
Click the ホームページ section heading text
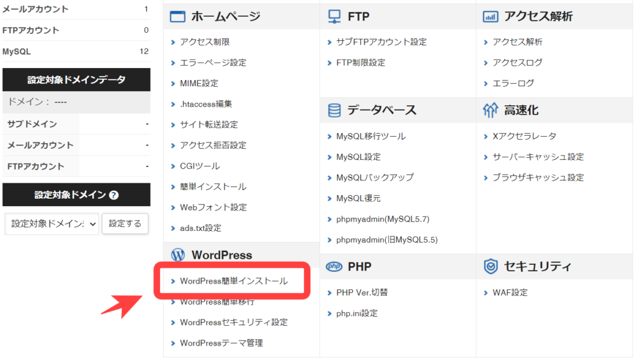[226, 17]
